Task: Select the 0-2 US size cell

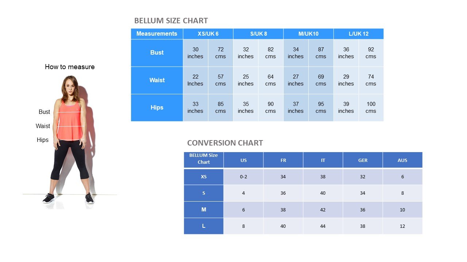Action: pos(243,177)
